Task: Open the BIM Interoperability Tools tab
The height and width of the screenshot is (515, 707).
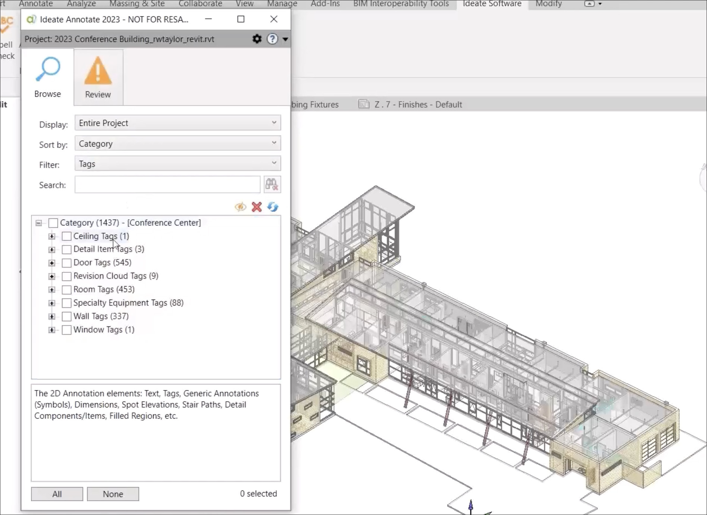Action: (x=401, y=4)
